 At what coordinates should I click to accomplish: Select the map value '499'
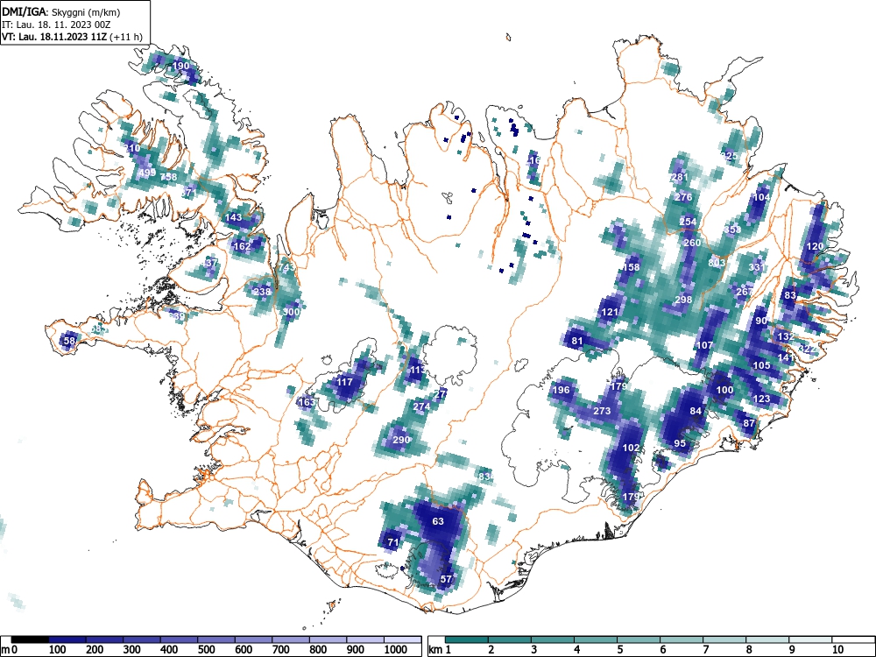147,173
